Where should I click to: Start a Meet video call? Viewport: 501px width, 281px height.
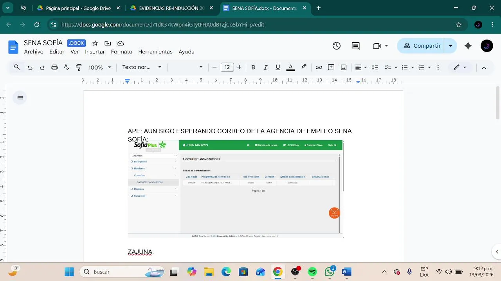tap(377, 46)
